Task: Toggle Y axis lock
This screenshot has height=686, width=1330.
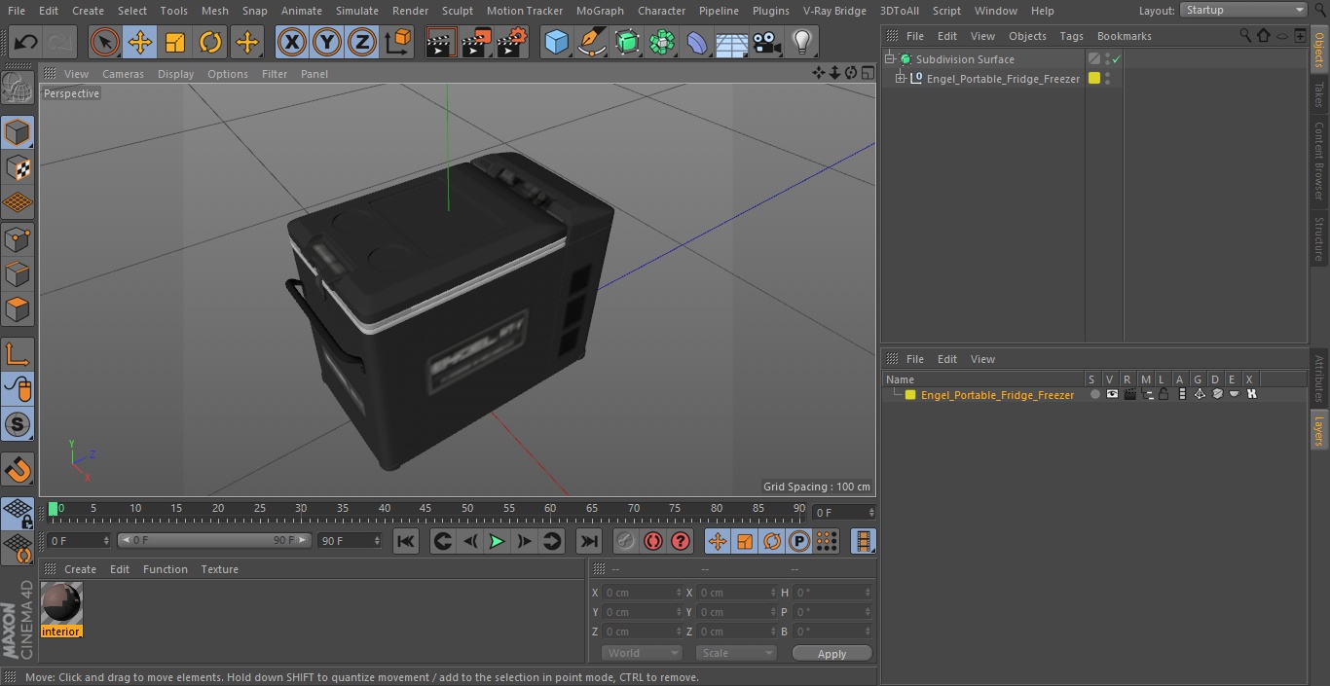Action: pos(327,43)
